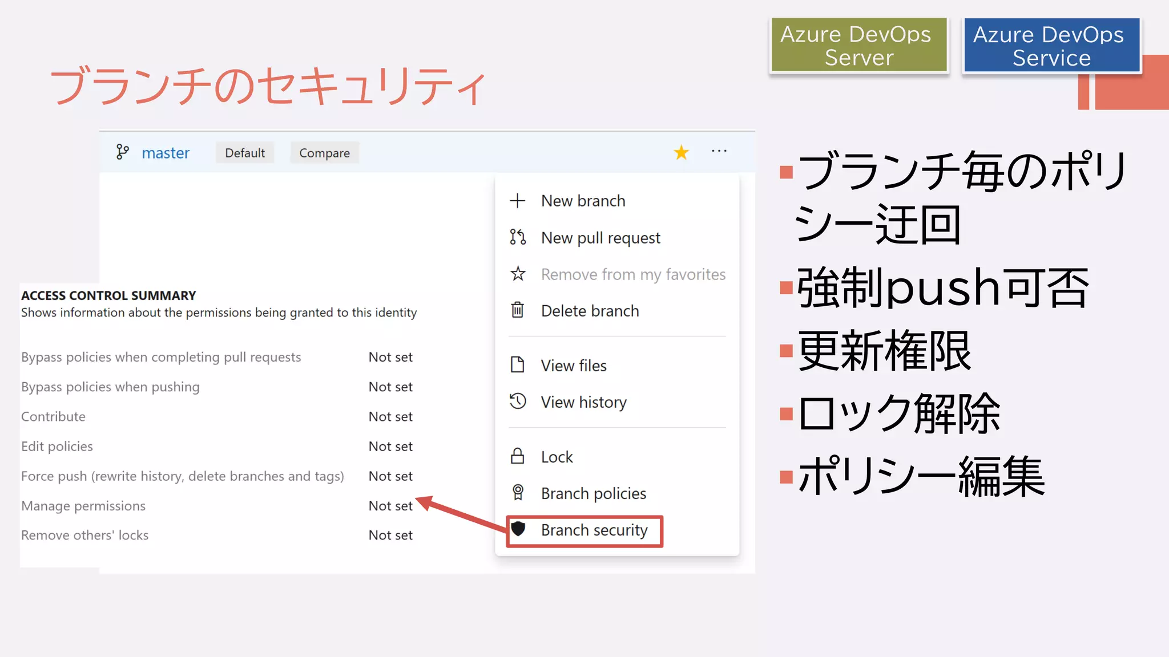Click Not set value for Remove others' locks
Viewport: 1169px width, 657px height.
click(x=390, y=535)
